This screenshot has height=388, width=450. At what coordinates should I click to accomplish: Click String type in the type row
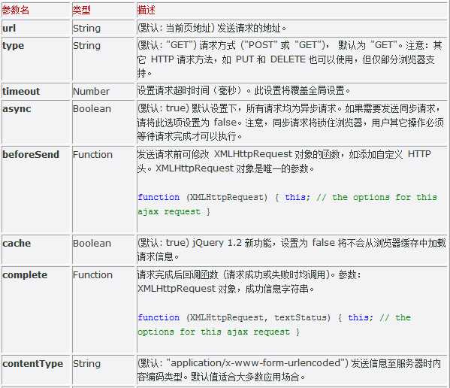pos(86,45)
